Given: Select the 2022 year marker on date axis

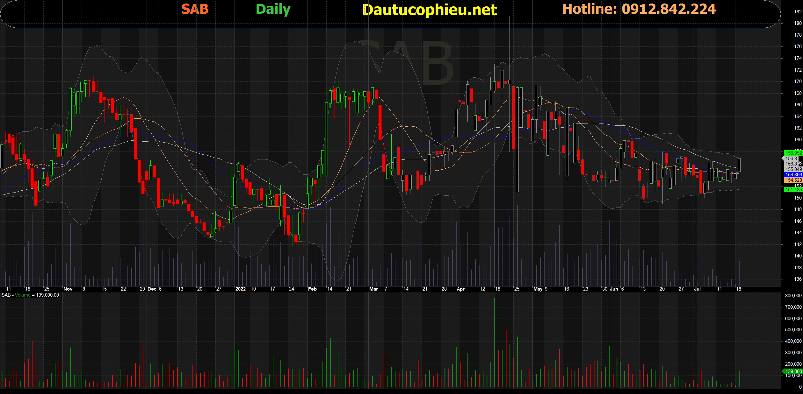Looking at the screenshot, I should pyautogui.click(x=240, y=289).
